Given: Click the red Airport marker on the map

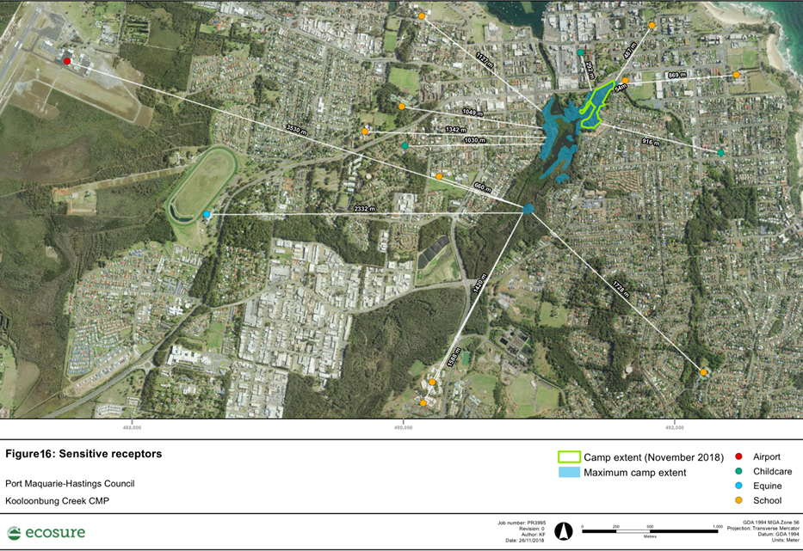Looking at the screenshot, I should pyautogui.click(x=67, y=61).
